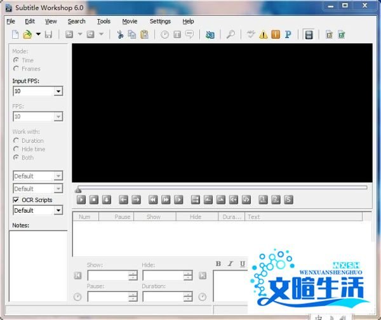Toggle the OCR Scripts checkbox
The image size is (381, 320).
[16, 200]
